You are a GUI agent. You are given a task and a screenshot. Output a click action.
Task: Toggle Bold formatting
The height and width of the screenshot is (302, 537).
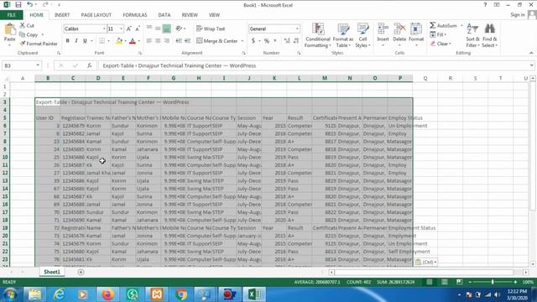67,41
